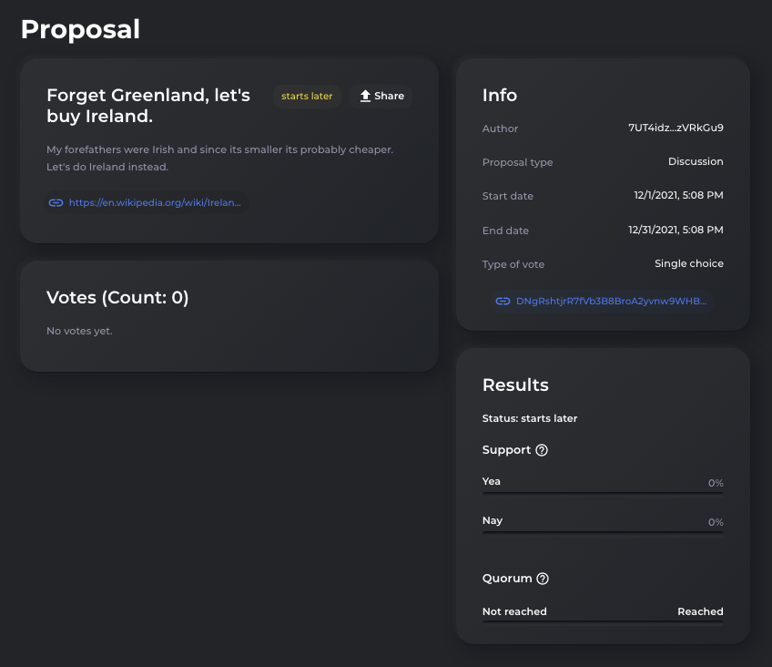Click the 'Proposal type' field label
This screenshot has height=667, width=772.
click(517, 162)
